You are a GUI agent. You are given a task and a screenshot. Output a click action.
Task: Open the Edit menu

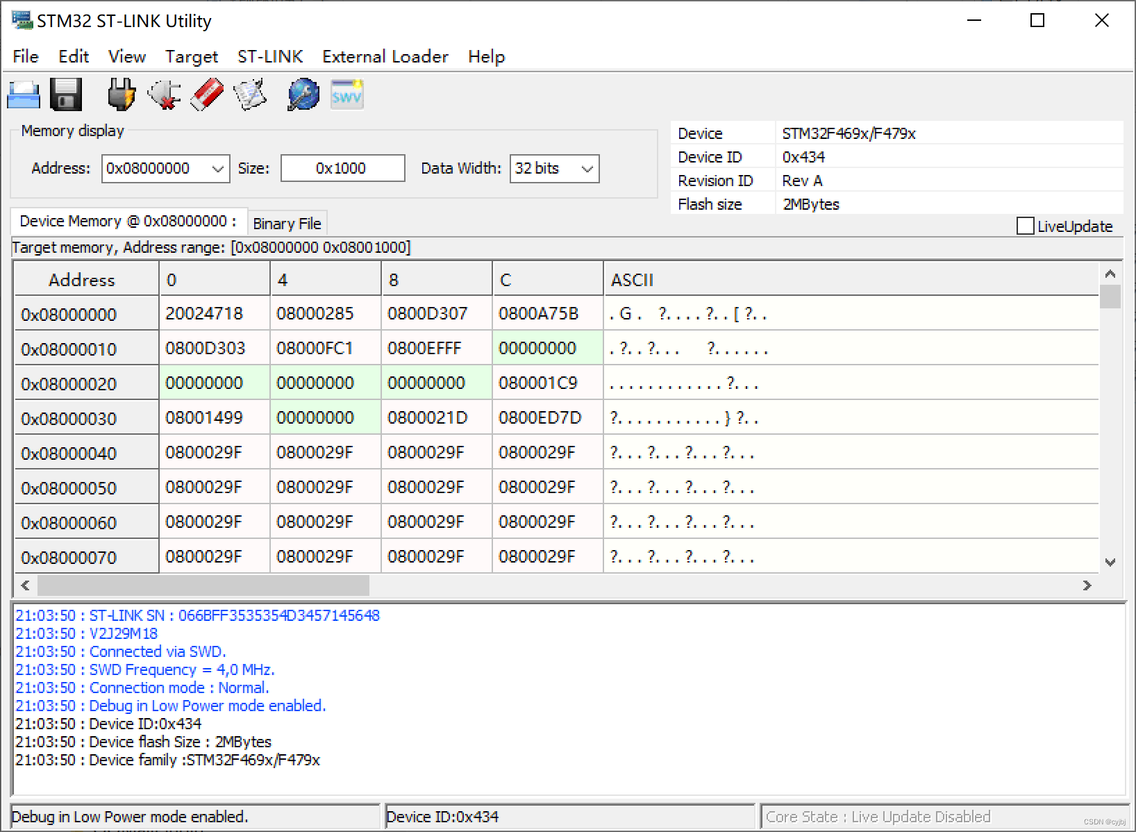(x=74, y=56)
